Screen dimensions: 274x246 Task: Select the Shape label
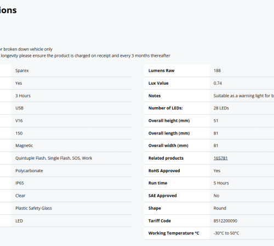pyautogui.click(x=155, y=208)
